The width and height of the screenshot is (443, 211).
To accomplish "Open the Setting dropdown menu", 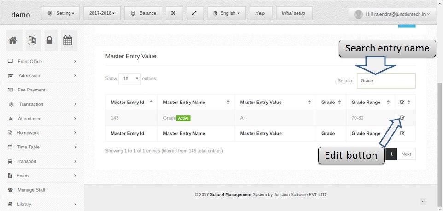I will tap(60, 13).
